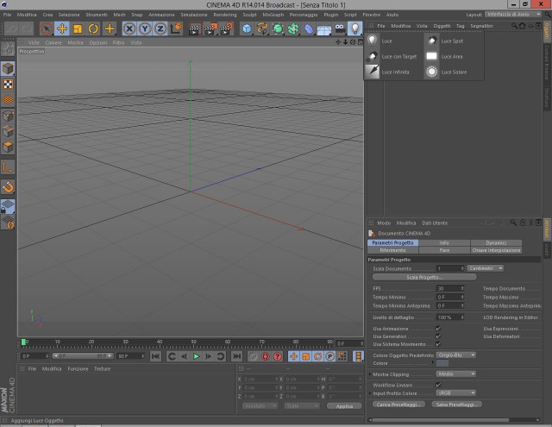552x427 pixels.
Task: Switch to texture mode checker icon
Action: [x=8, y=85]
